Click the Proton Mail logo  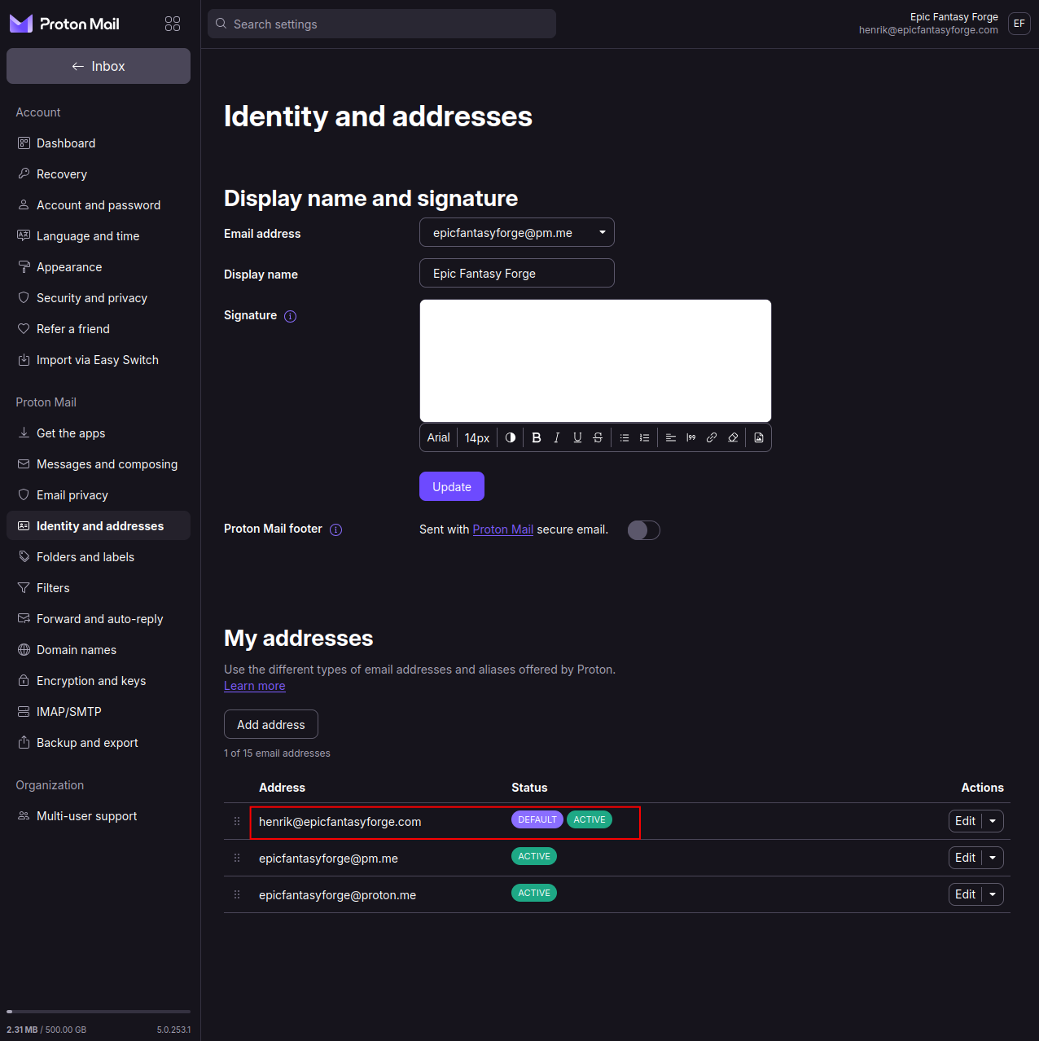point(64,24)
